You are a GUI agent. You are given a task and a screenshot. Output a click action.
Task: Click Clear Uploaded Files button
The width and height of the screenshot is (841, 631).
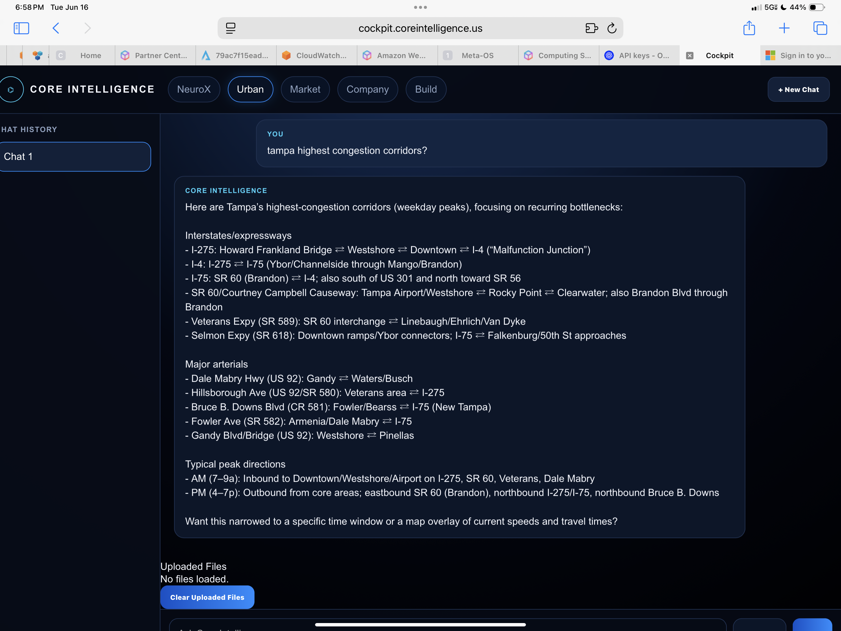tap(207, 597)
